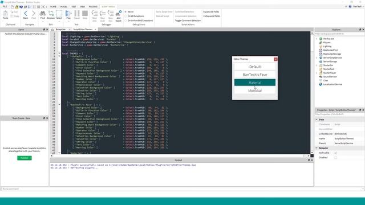
Task: Choose the Monokai editor theme
Action: (255, 91)
